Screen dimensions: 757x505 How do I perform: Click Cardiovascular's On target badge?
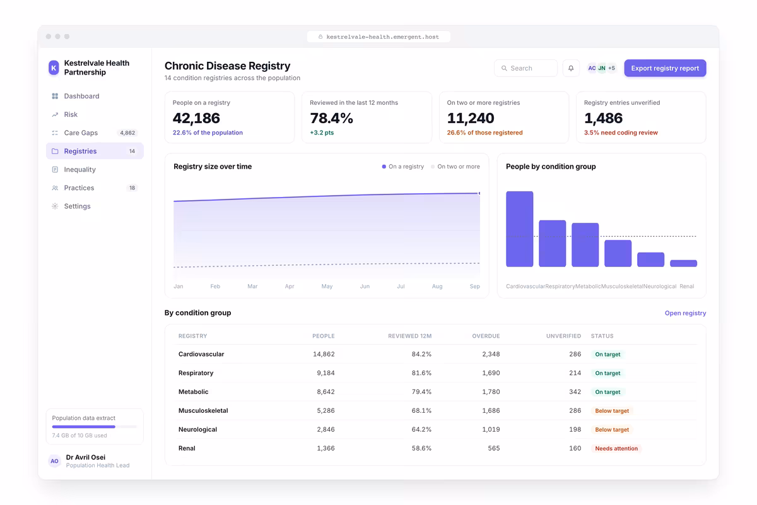click(607, 354)
